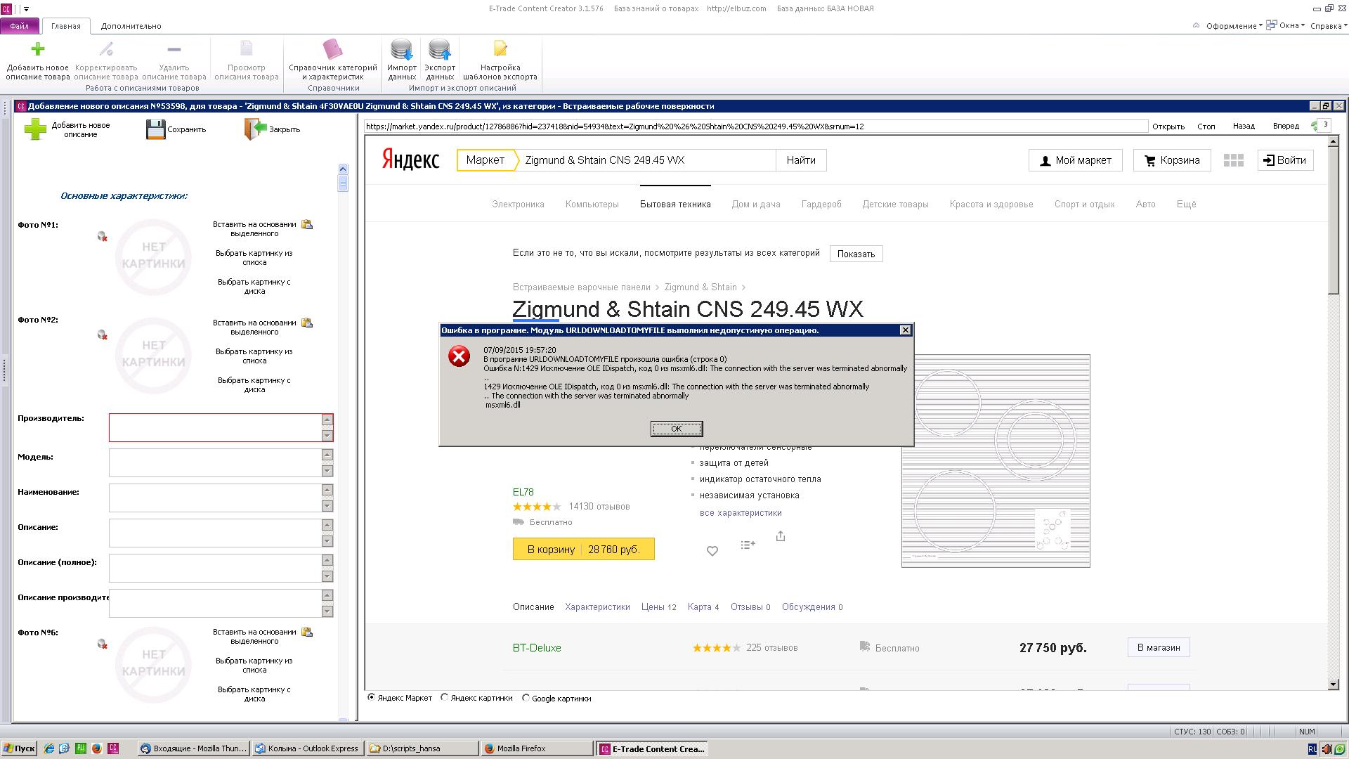Click the embedded browser vertical scrollbar thumb
Viewport: 1349px width, 759px height.
tap(1333, 220)
